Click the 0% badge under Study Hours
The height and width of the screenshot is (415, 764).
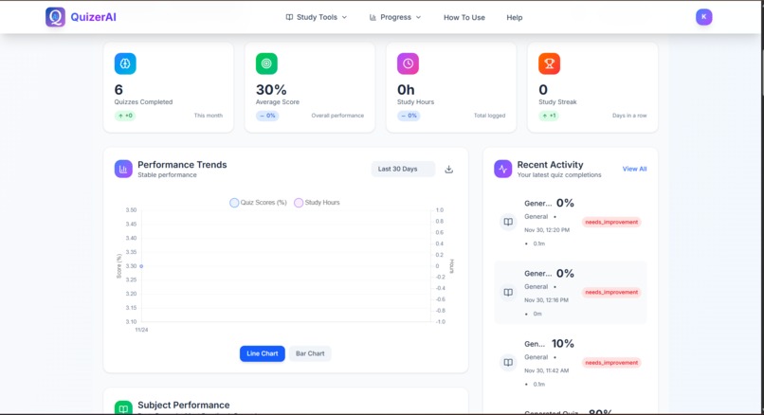tap(409, 116)
